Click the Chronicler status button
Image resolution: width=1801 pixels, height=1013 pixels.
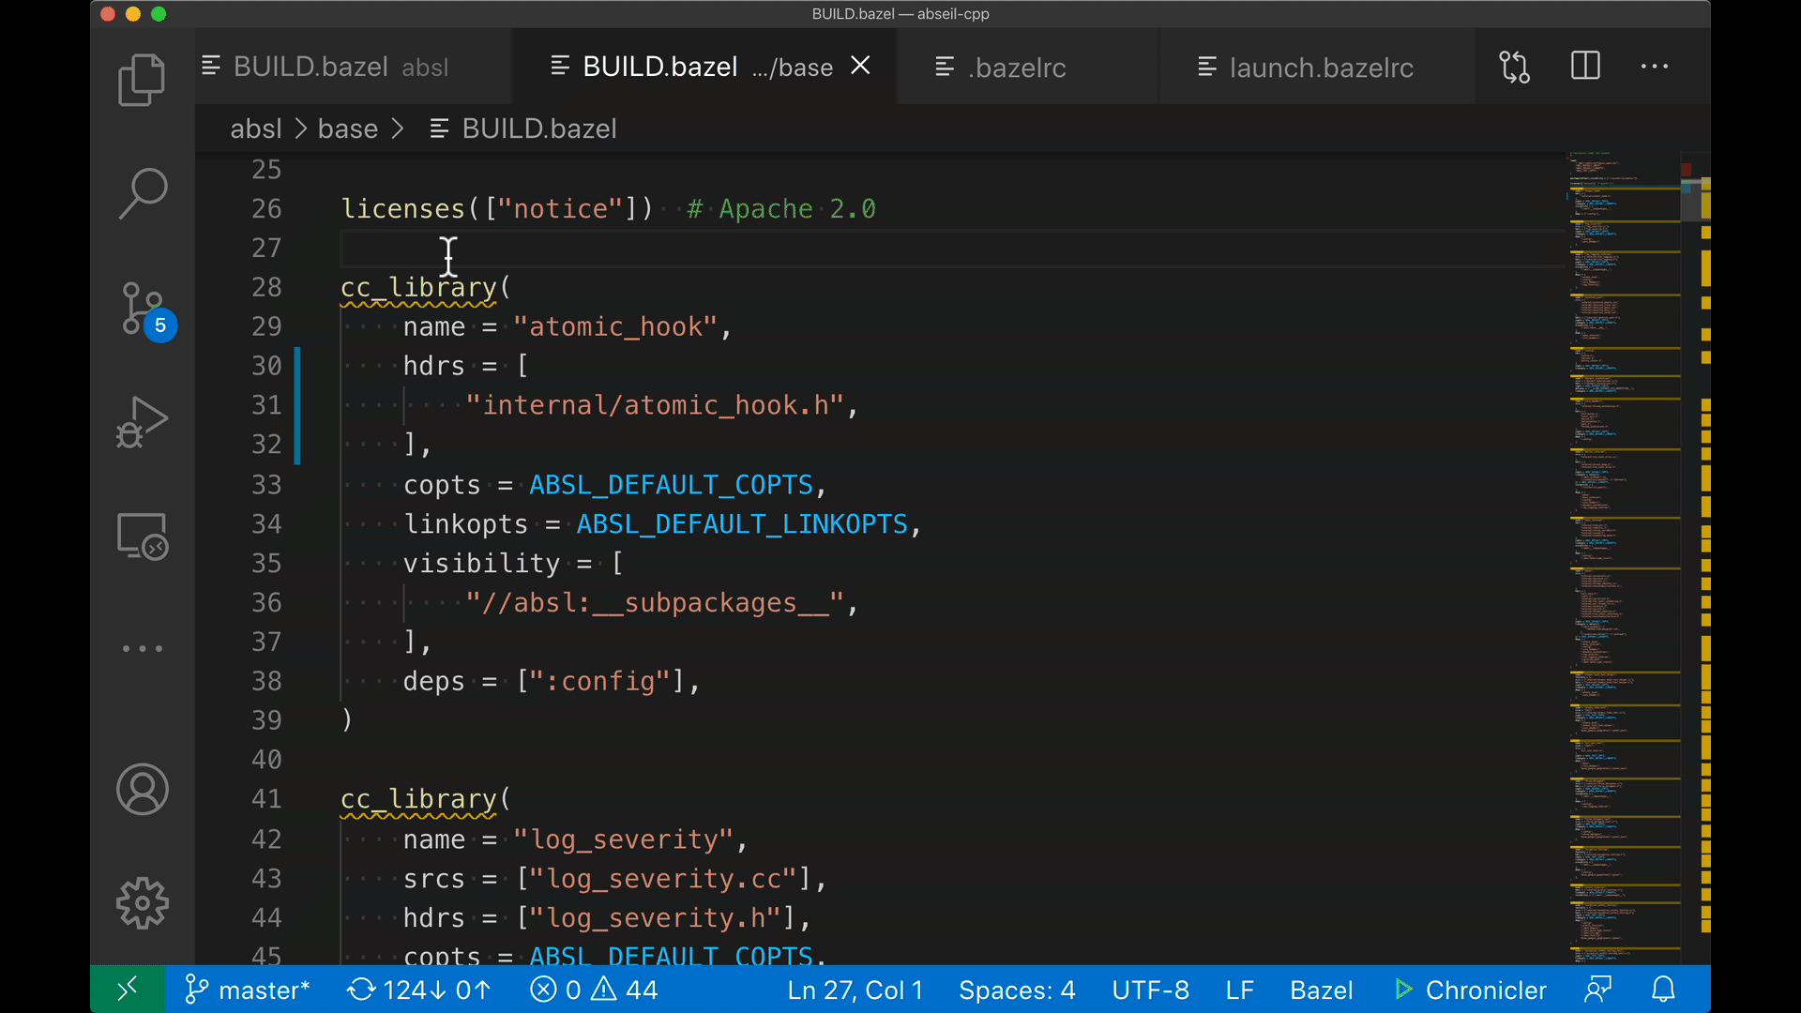pyautogui.click(x=1470, y=990)
